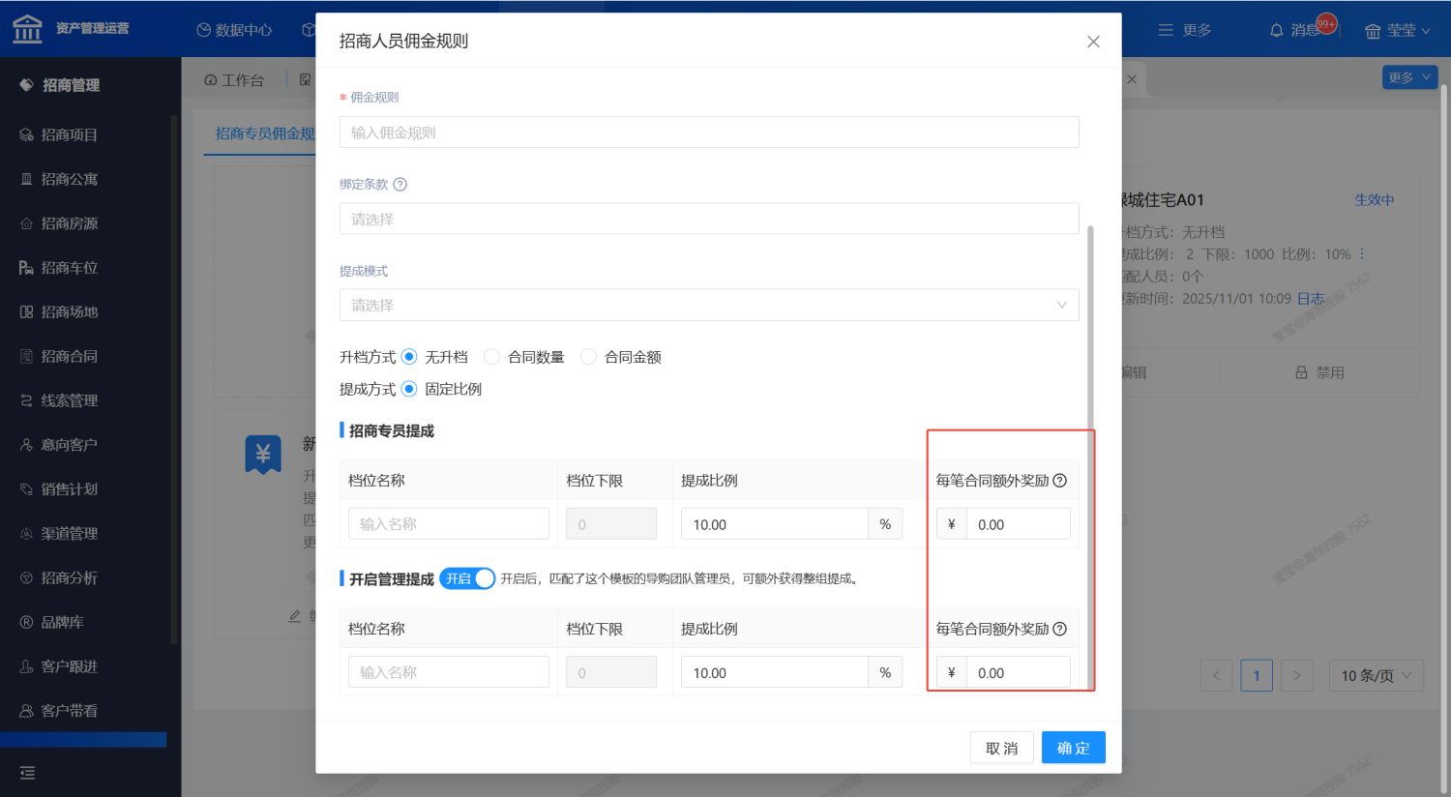Click the 输入佣金规则 input field
The height and width of the screenshot is (797, 1451).
pos(708,133)
